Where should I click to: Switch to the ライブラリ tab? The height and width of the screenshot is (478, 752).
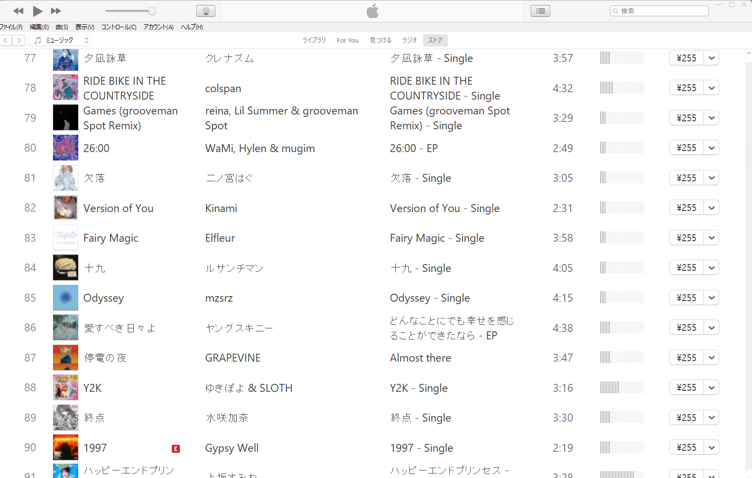(314, 40)
